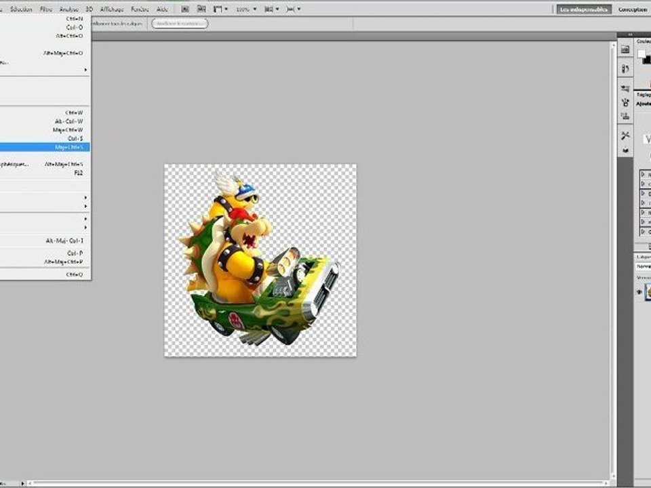The height and width of the screenshot is (488, 651).
Task: Choose the highlighted Maj+Ctrl+S menu entry
Action: coord(45,147)
